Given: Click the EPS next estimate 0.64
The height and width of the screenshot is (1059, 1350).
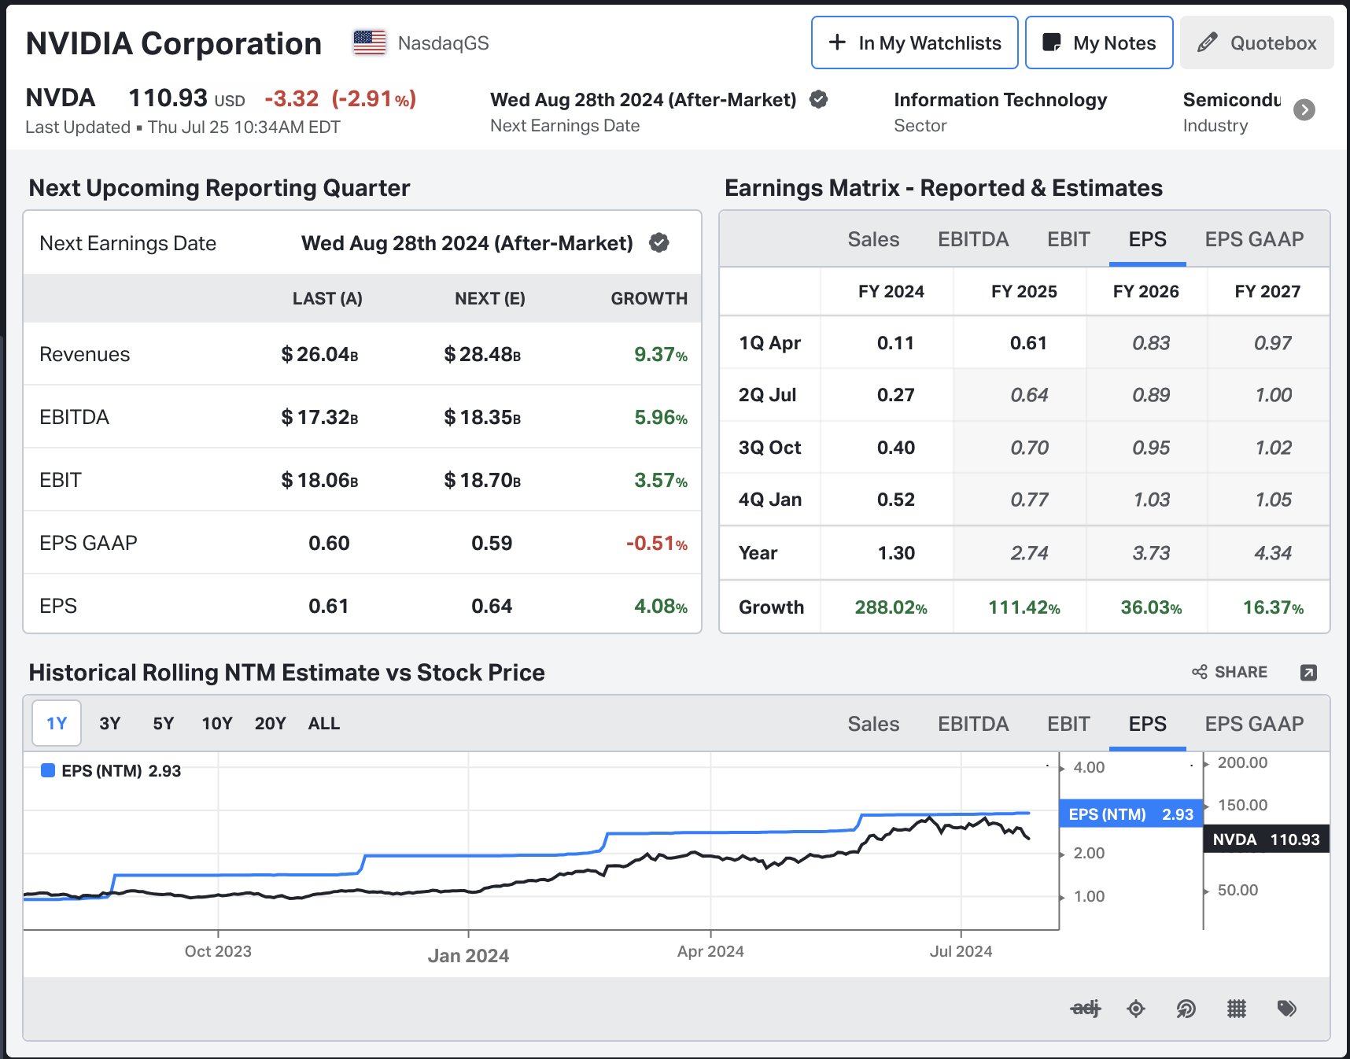Looking at the screenshot, I should (492, 606).
